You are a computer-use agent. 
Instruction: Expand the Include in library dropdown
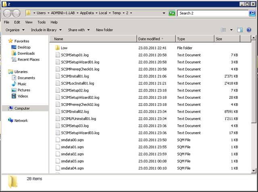46,30
